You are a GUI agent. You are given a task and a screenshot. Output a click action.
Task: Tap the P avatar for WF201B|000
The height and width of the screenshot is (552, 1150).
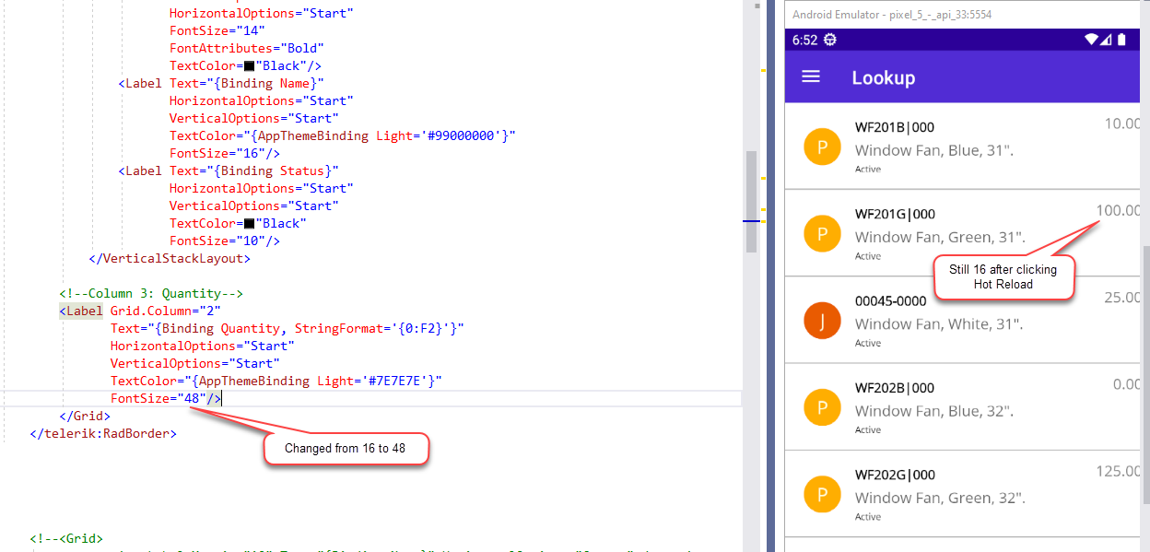pos(822,147)
